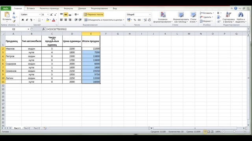Click the Cut scissors icon

(14, 13)
